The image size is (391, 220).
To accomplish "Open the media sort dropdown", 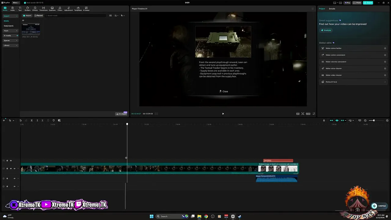I will 116,16.
